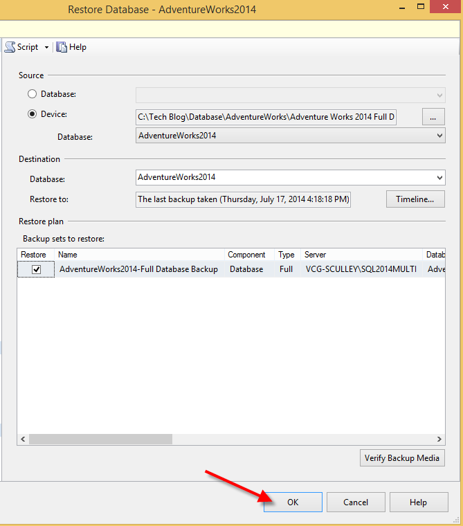Click the Restore column header
463x526 pixels.
[x=35, y=255]
